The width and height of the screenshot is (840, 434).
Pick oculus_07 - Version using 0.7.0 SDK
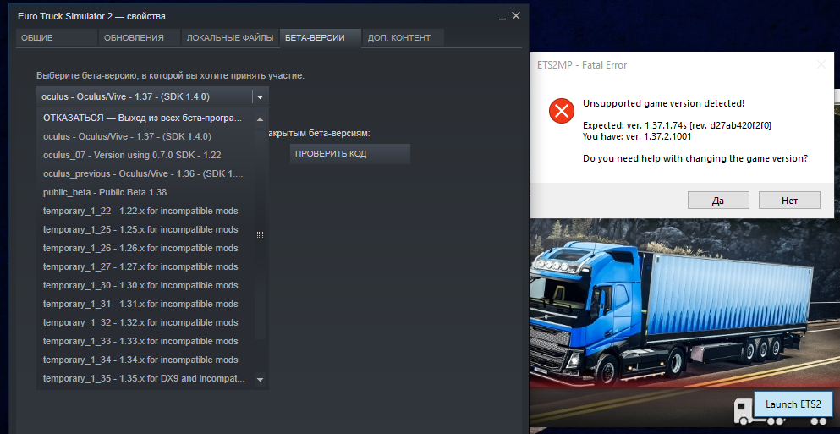[145, 155]
